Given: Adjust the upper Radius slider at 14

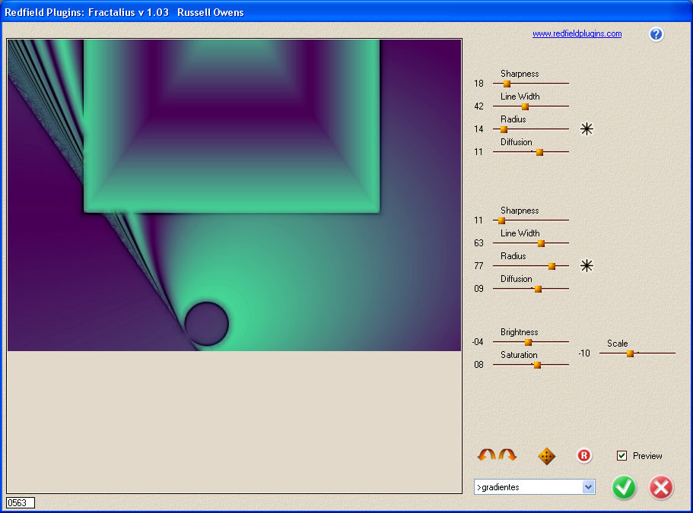Looking at the screenshot, I should pos(504,129).
